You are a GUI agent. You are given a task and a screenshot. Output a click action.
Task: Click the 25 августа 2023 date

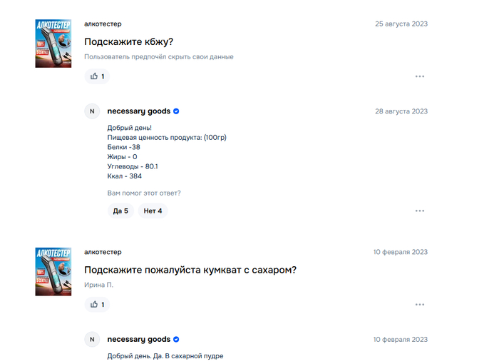pos(401,24)
